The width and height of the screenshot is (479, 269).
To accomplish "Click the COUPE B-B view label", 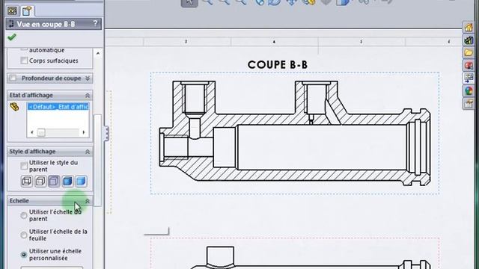I will tap(278, 65).
